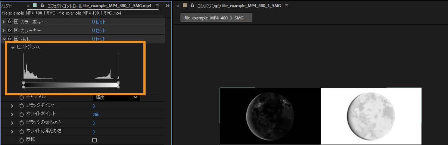Open the 輝度 channel dropdown
The height and width of the screenshot is (145, 448).
tap(116, 97)
